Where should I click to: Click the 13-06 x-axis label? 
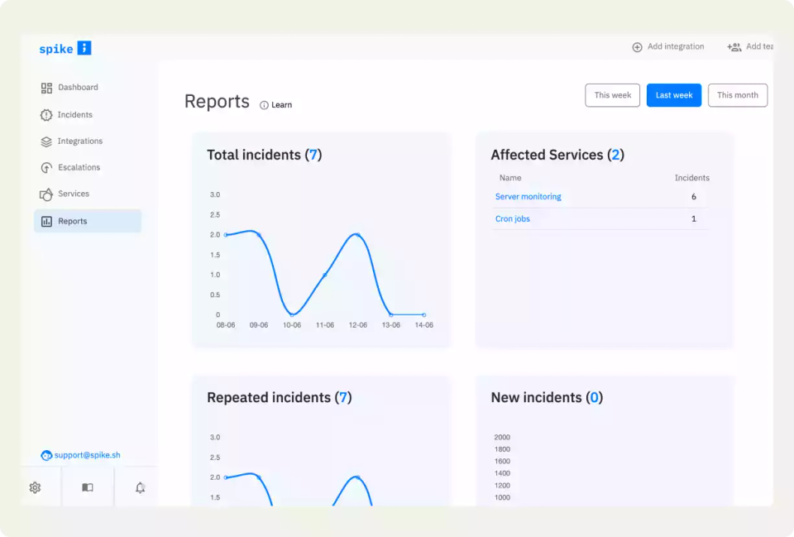391,325
